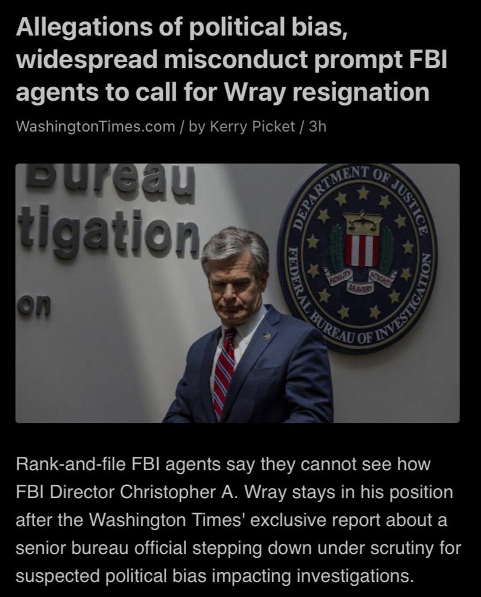Click the 3h timestamp

318,126
